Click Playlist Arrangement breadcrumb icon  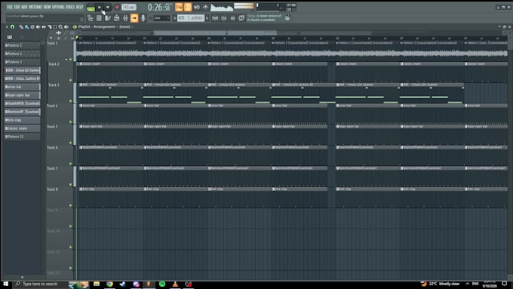[75, 27]
